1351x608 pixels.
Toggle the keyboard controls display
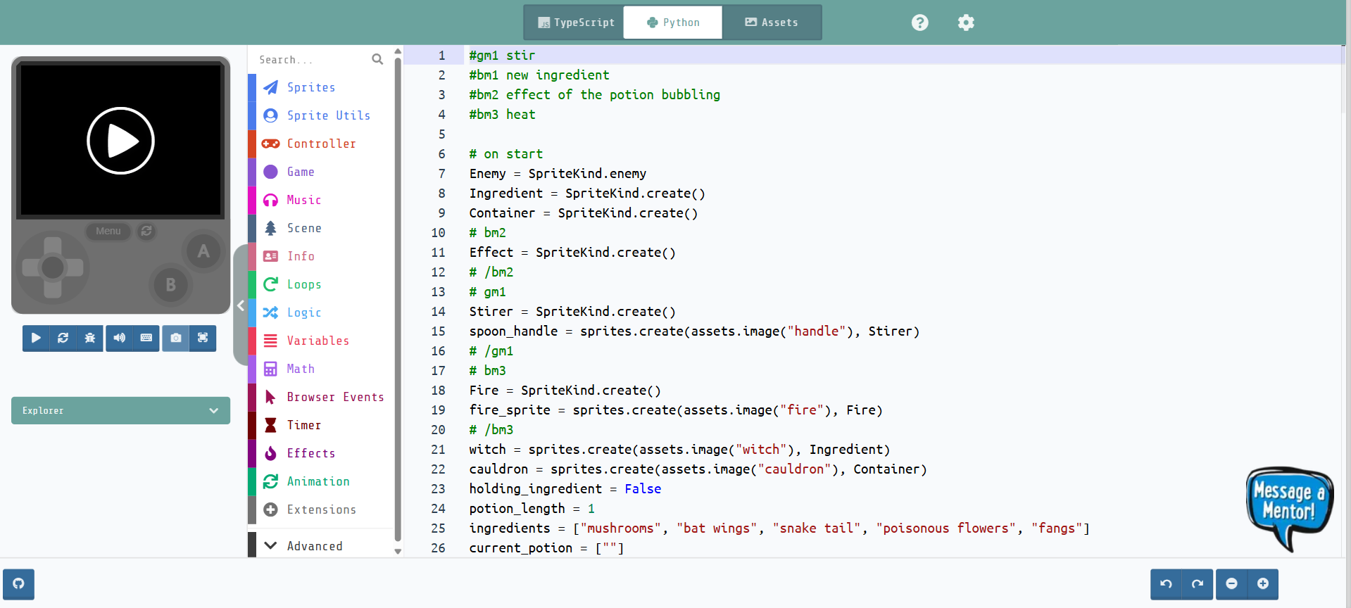coord(146,338)
